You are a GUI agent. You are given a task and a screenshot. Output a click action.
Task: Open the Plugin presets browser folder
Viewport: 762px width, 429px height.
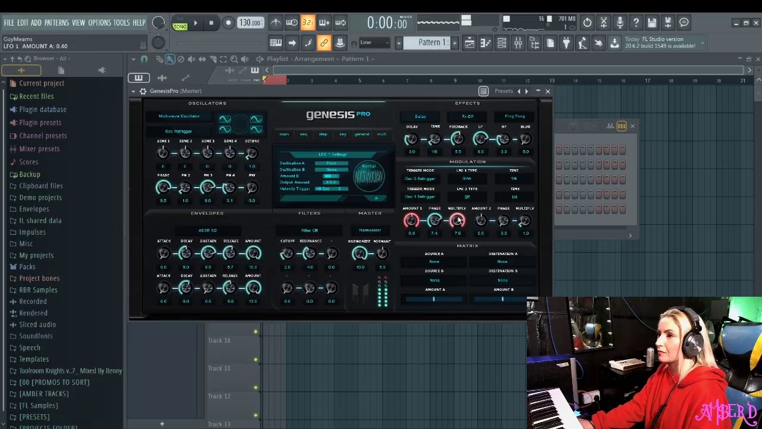point(40,123)
